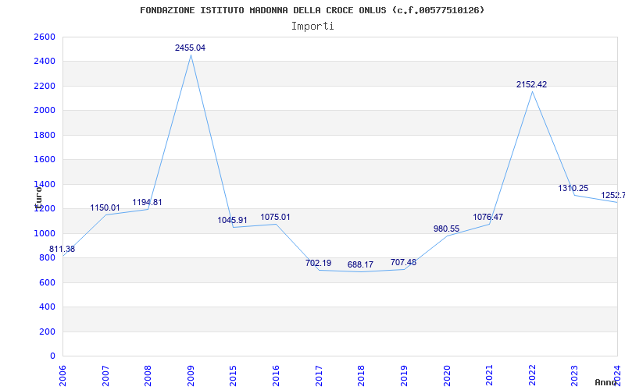Click the 2016 x-axis year label
The width and height of the screenshot is (625, 390).
coord(276,375)
